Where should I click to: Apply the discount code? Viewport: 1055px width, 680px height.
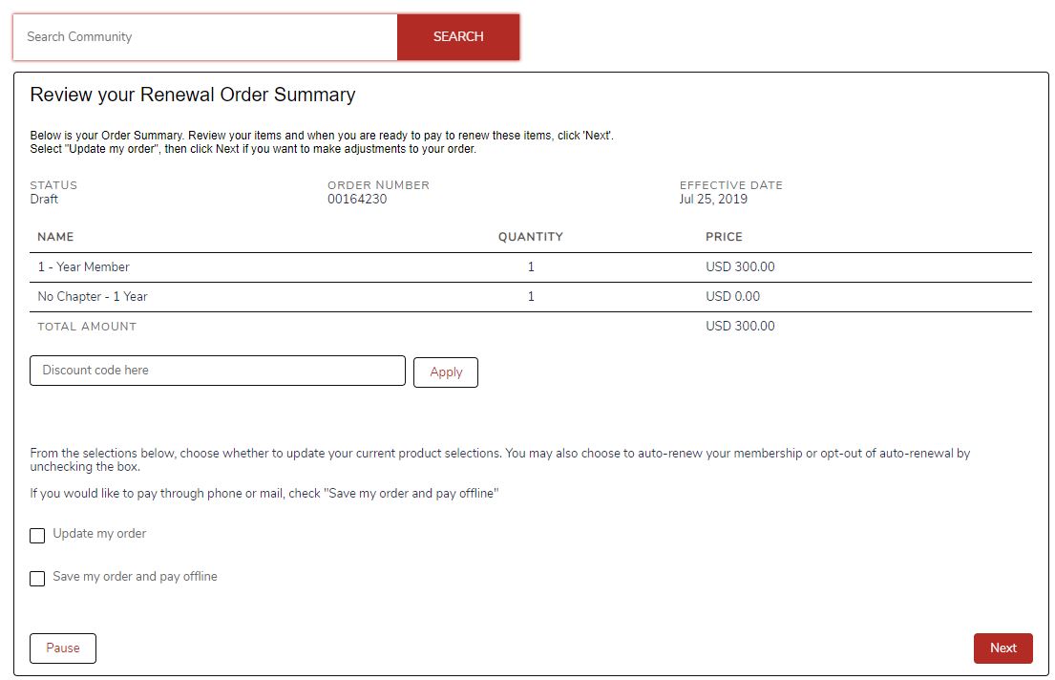point(446,372)
